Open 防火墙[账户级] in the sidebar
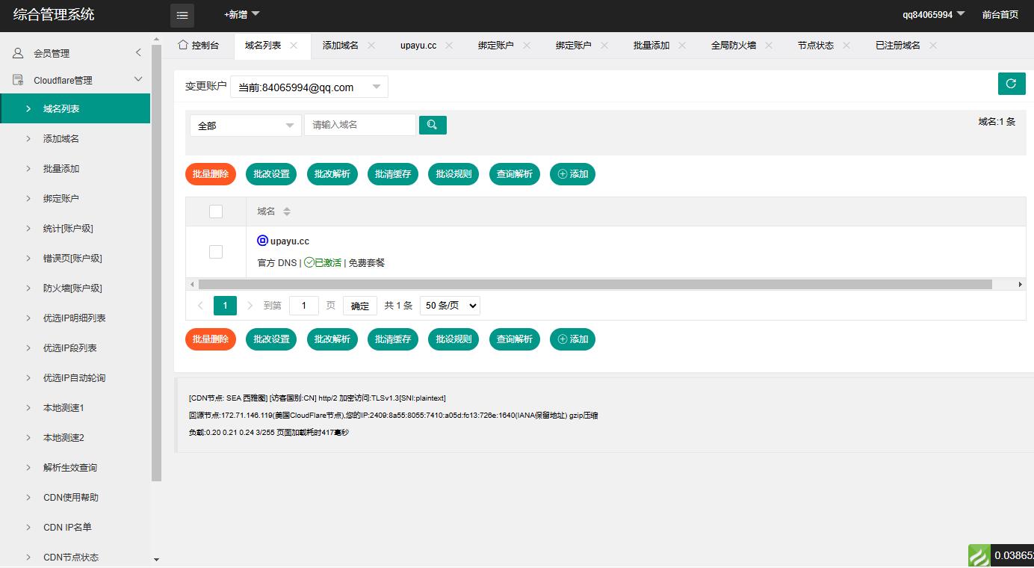This screenshot has height=568, width=1034. tap(72, 288)
